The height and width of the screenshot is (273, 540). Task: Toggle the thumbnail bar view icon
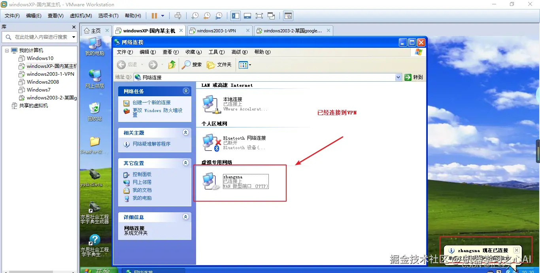point(247,16)
